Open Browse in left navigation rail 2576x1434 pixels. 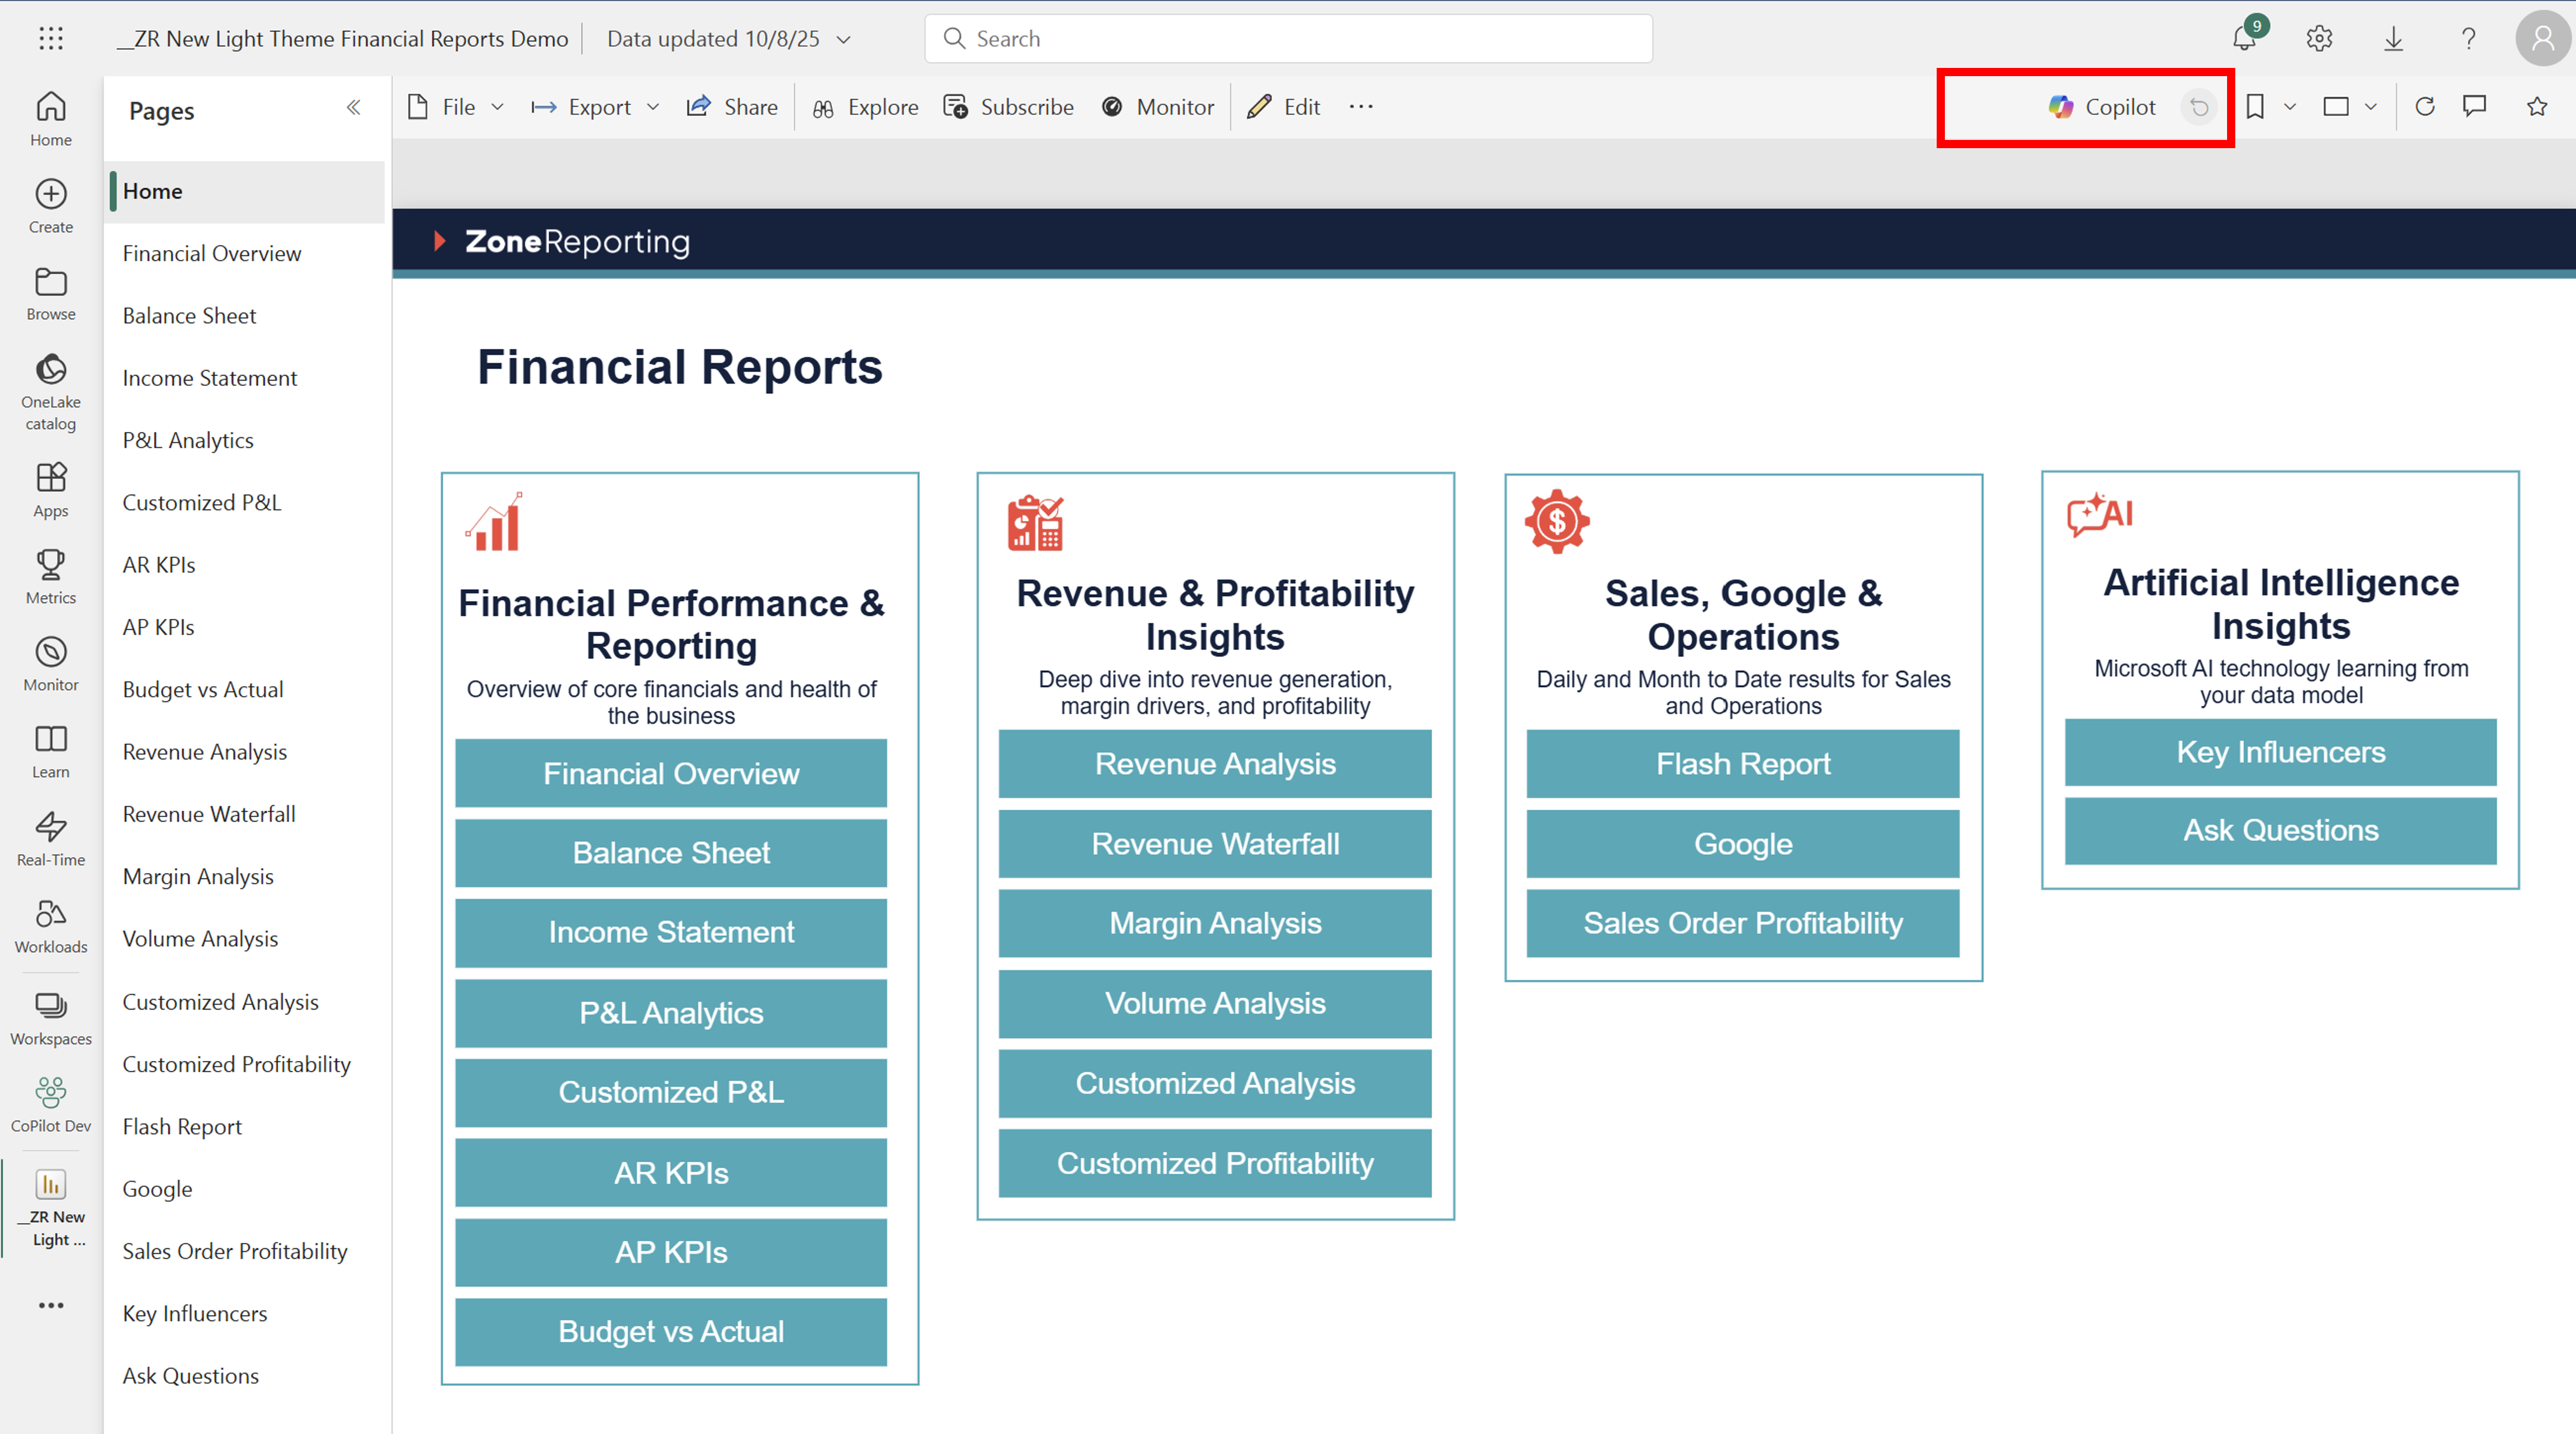coord(51,293)
